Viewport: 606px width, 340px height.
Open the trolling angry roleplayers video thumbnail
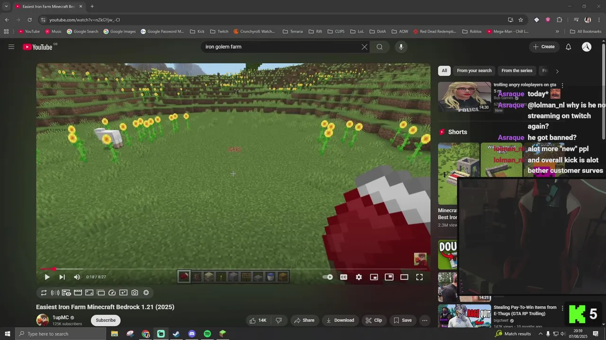(464, 97)
